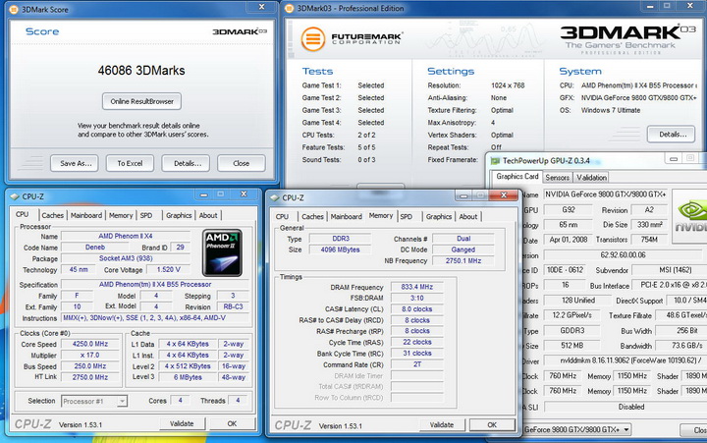Select Mainboard tab in Memory CPU-Z window

coord(347,216)
